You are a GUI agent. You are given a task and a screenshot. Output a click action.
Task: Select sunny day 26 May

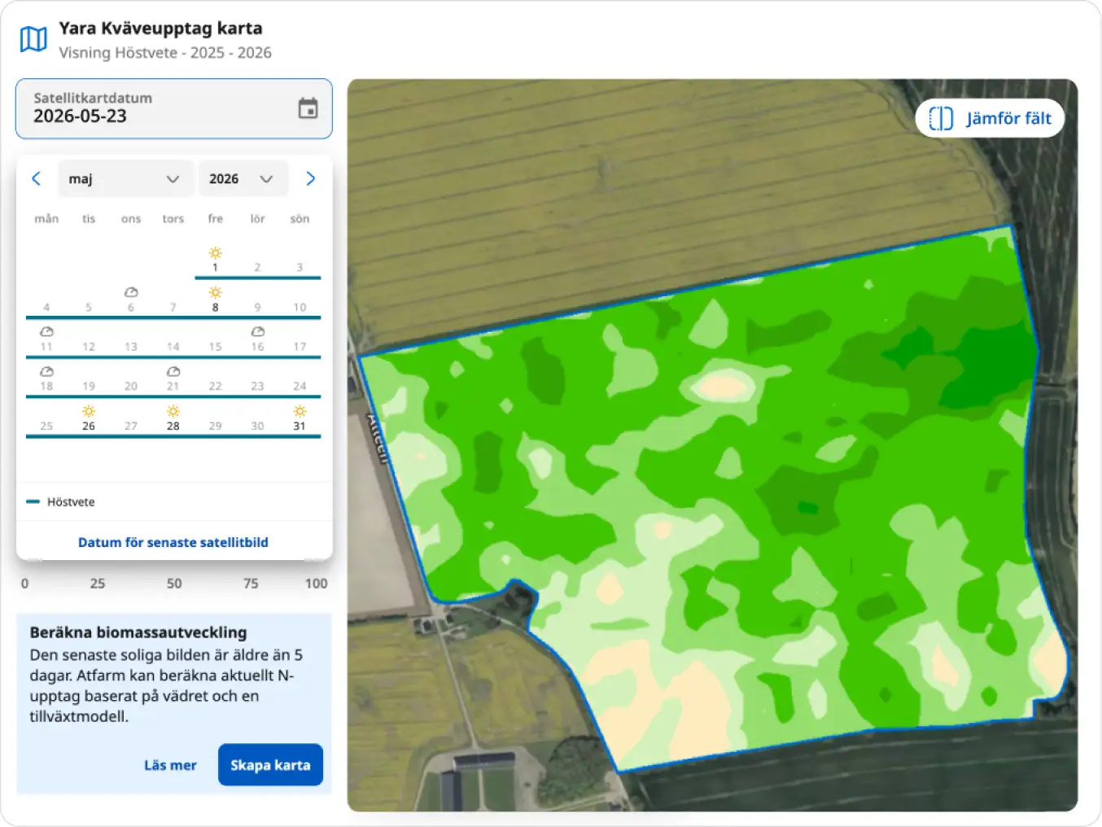89,418
